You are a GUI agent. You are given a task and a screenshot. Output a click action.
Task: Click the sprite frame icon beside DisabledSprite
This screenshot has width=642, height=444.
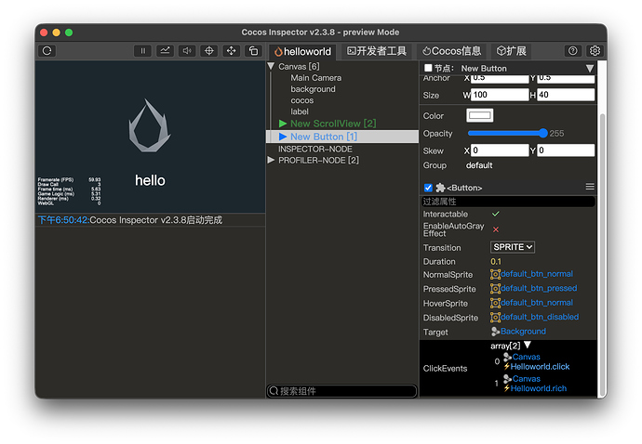495,318
